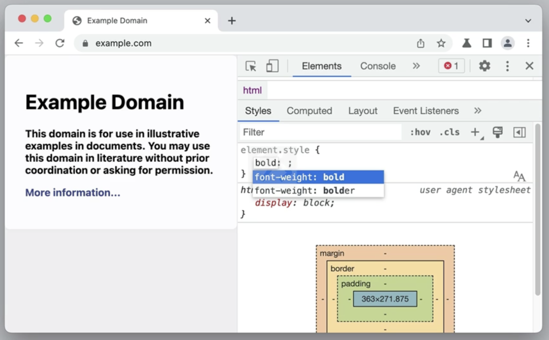Open the Event Listeners tab
The image size is (549, 340).
point(426,111)
